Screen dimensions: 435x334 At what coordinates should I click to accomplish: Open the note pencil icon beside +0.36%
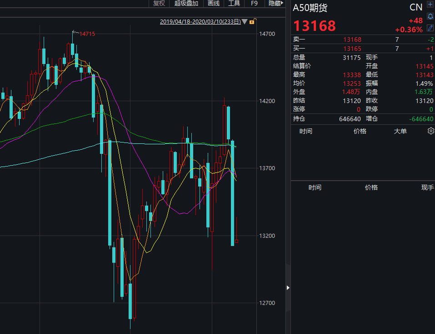point(430,28)
